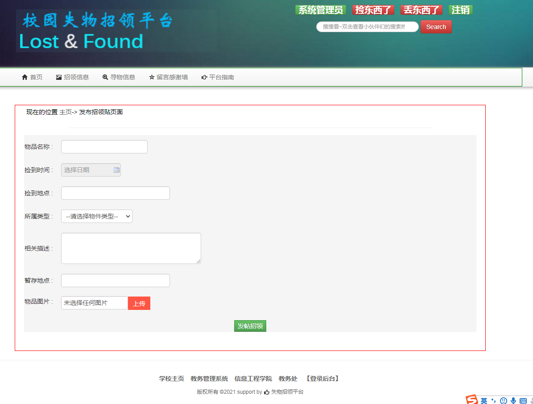This screenshot has width=533, height=404.
Task: Open the 寻物信息 navigation tab
Action: pyautogui.click(x=119, y=77)
